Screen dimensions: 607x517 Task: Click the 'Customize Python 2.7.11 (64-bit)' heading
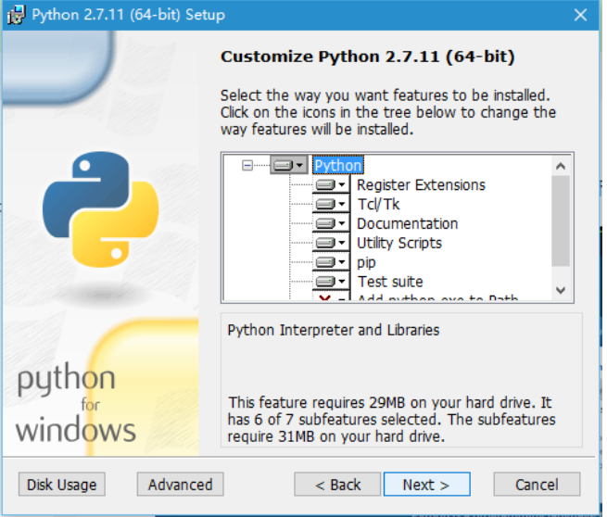click(x=367, y=57)
